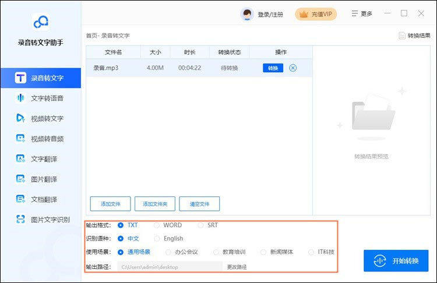The height and width of the screenshot is (283, 437).
Task: Open 视频转文字 menu item
Action: click(x=41, y=118)
